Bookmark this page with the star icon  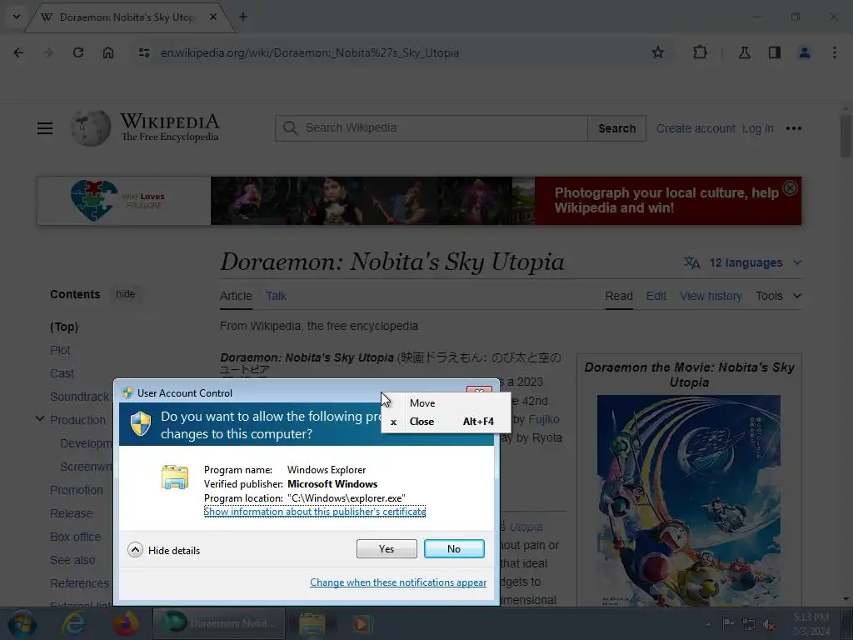[658, 52]
